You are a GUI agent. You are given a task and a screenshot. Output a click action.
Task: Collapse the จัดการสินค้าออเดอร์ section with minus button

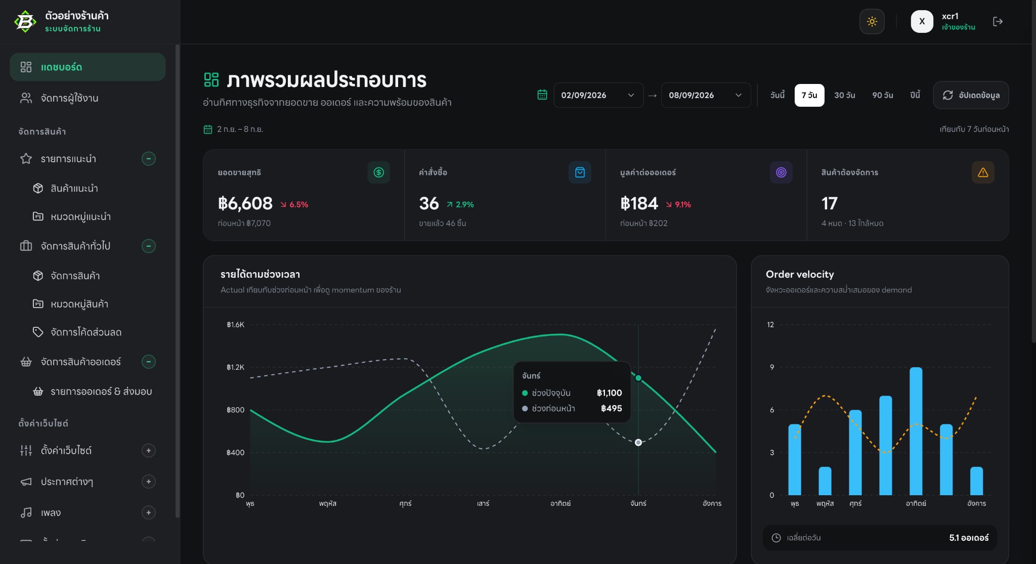click(148, 362)
